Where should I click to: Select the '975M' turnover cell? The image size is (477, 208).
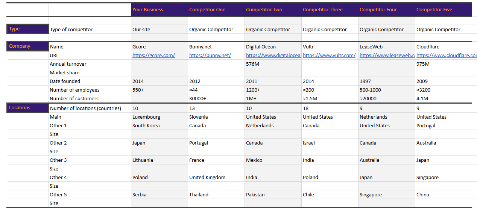pos(444,64)
